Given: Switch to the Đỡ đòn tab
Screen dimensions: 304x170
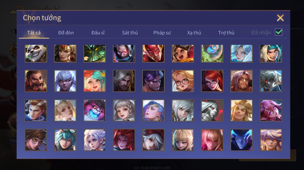Looking at the screenshot, I should click(x=66, y=33).
